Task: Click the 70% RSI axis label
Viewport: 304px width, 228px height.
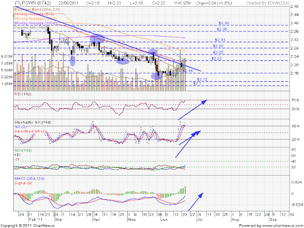Action: point(295,100)
